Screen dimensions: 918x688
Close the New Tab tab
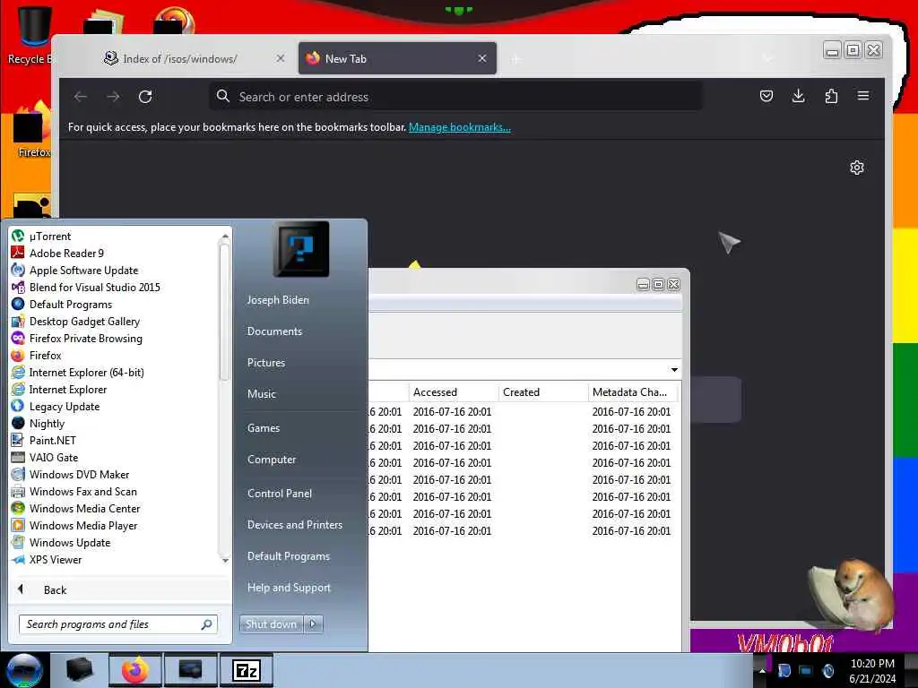[481, 58]
